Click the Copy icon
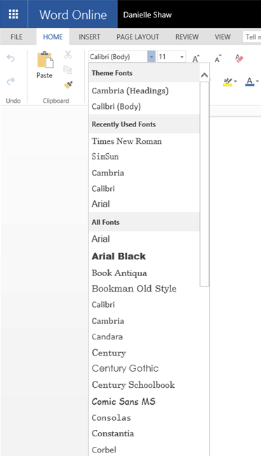Viewport: 261px width, 456px height. pyautogui.click(x=68, y=70)
